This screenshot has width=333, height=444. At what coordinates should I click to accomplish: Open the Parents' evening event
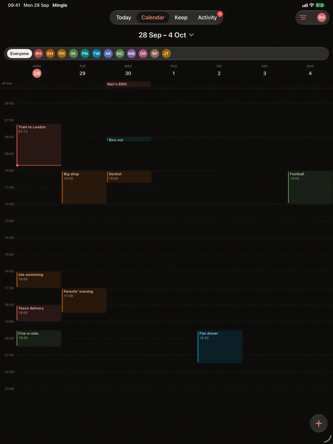coord(84,301)
